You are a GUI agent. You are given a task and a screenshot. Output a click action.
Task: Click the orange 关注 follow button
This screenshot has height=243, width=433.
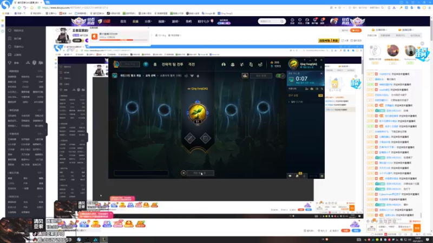356,30
